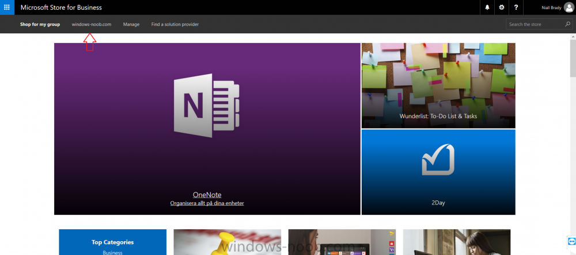Click the 2Day checkmark tile
The height and width of the screenshot is (255, 576).
coord(438,172)
